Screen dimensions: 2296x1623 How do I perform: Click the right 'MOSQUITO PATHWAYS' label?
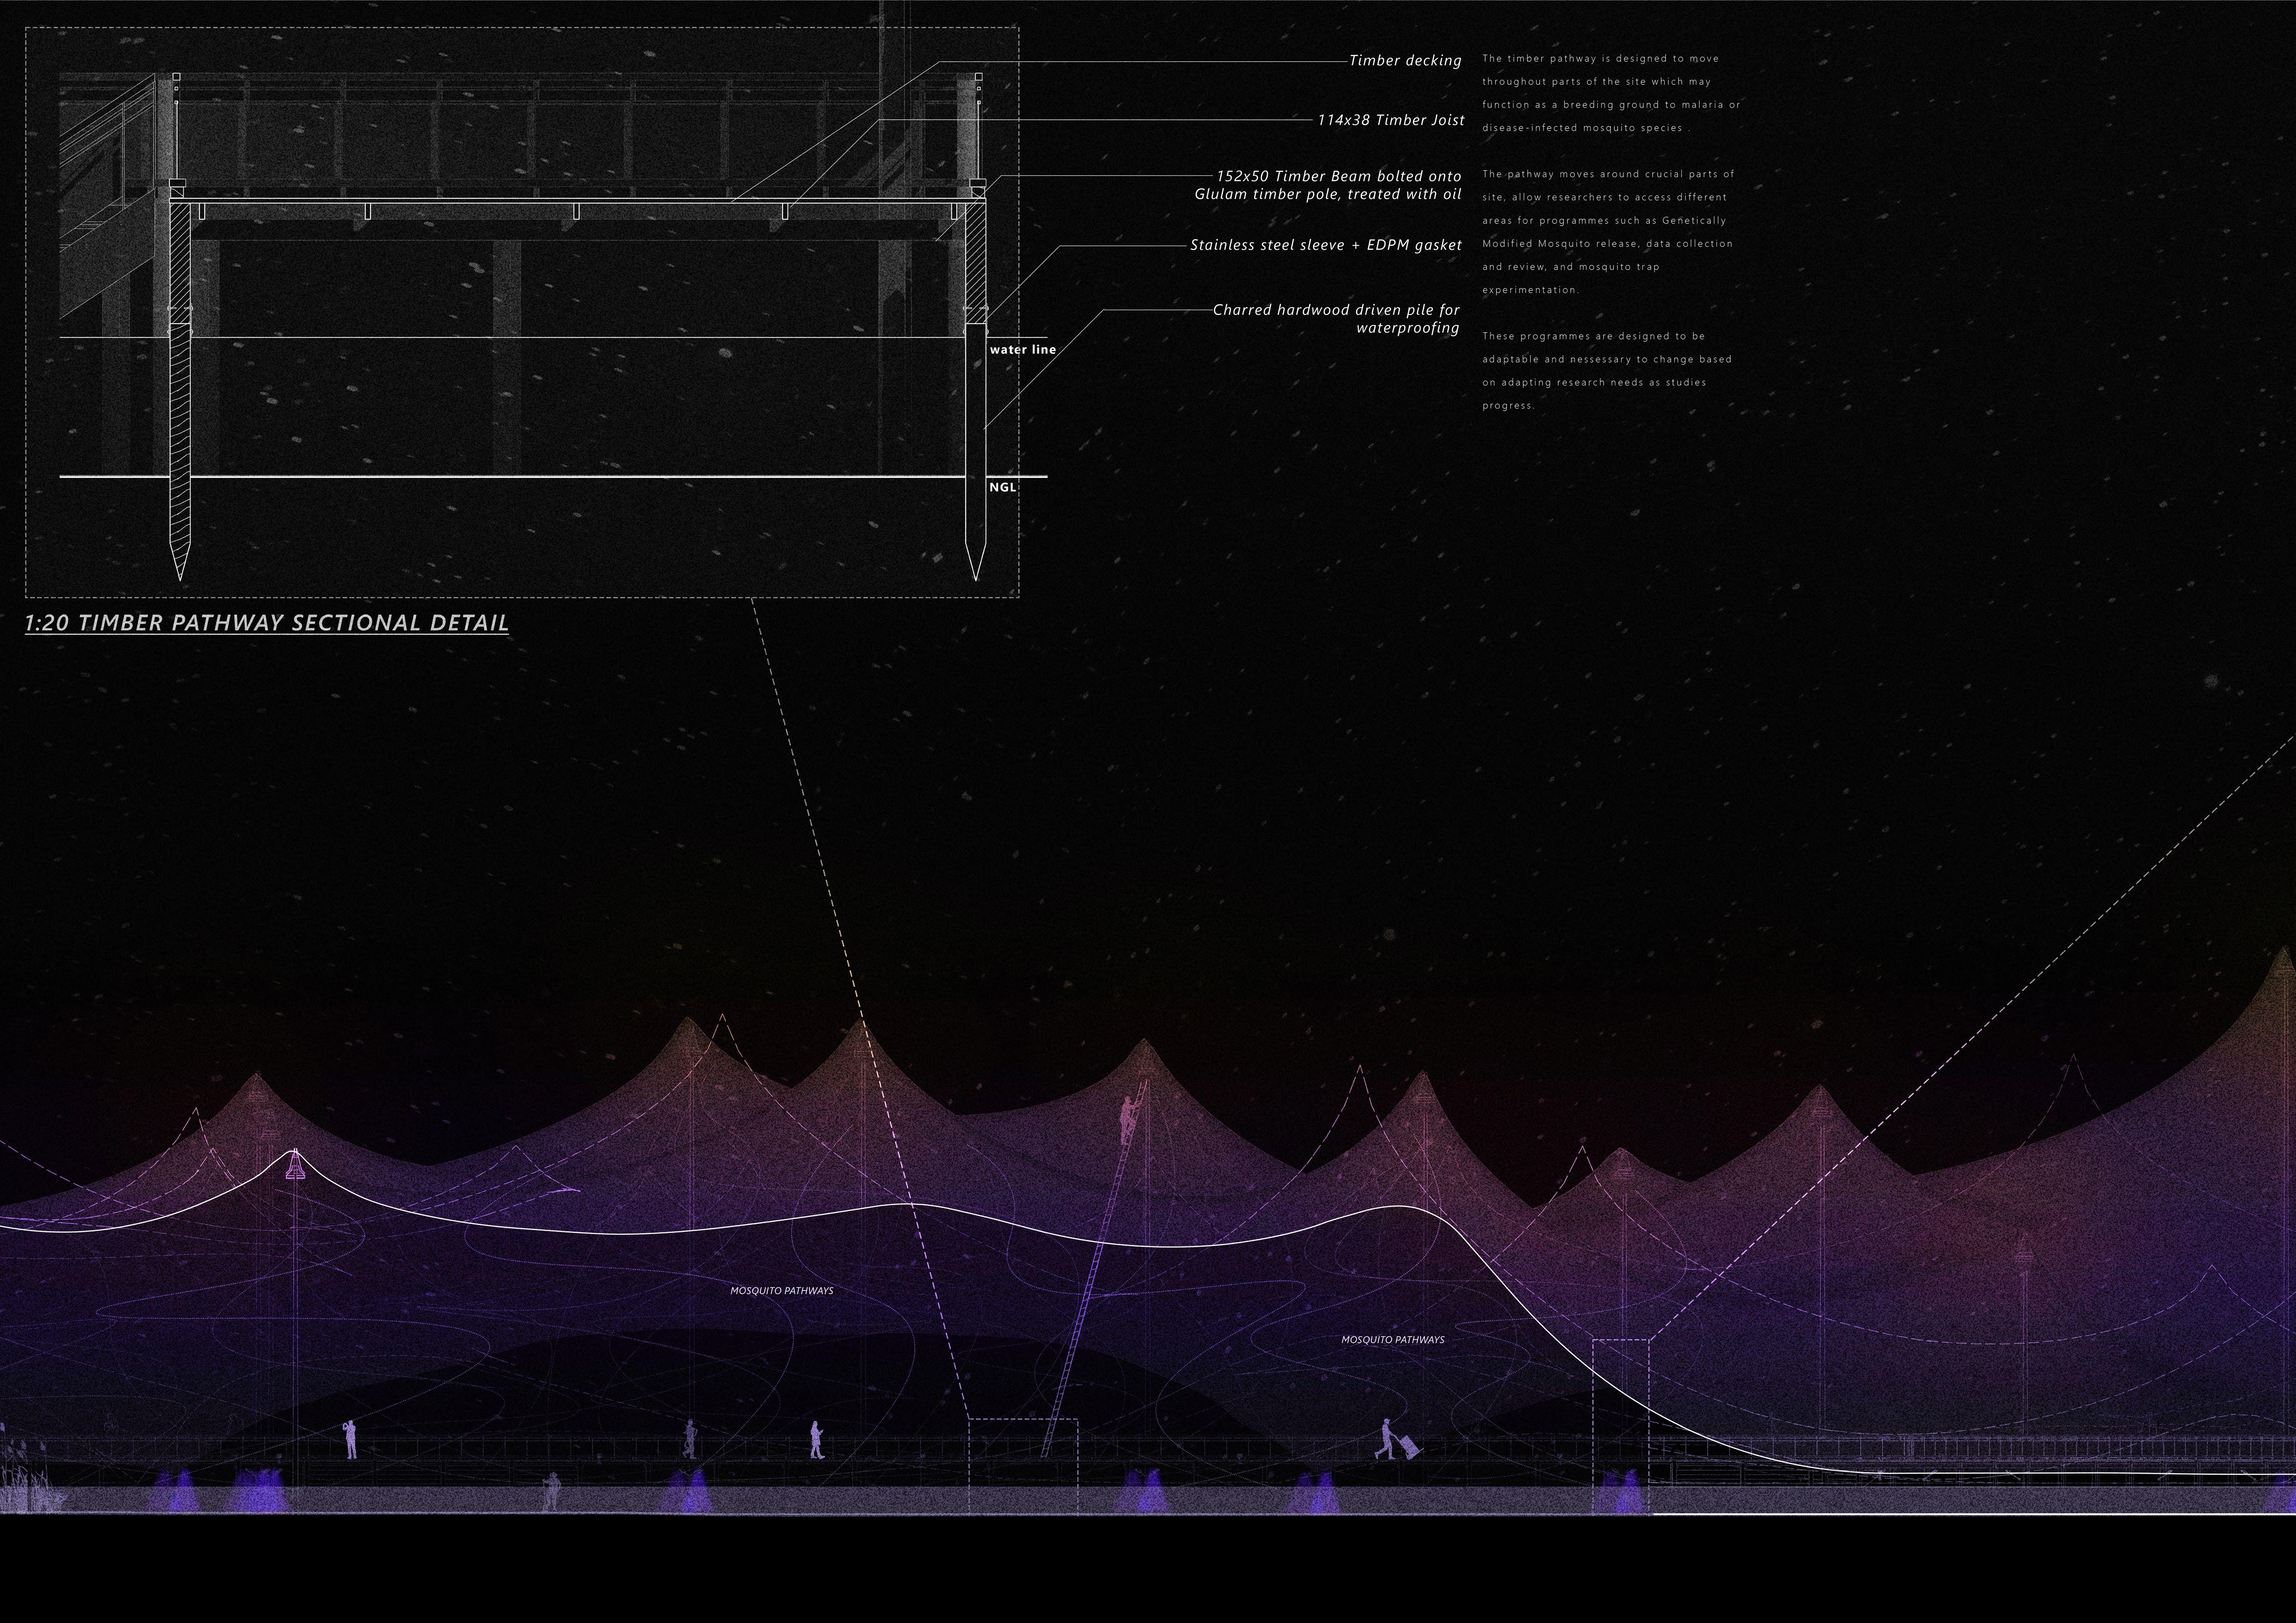pyautogui.click(x=1392, y=1340)
